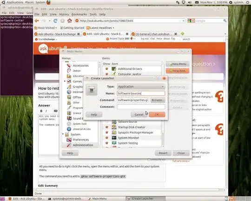Toggle the Computer Janitor show checkbox
This screenshot has width=251, height=201.
click(107, 74)
